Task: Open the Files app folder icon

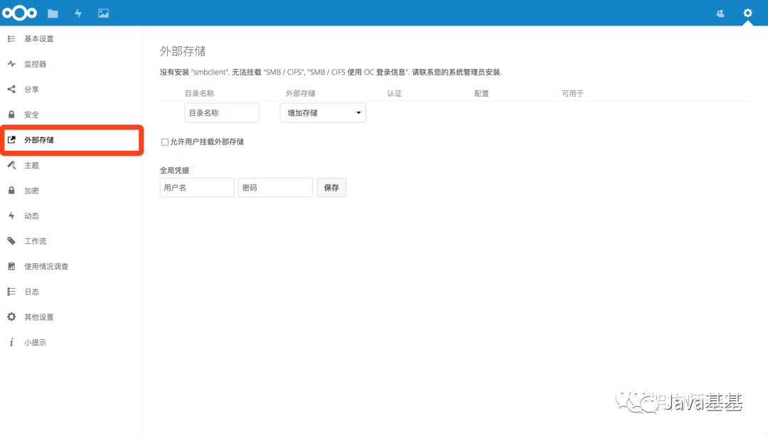Action: (53, 14)
